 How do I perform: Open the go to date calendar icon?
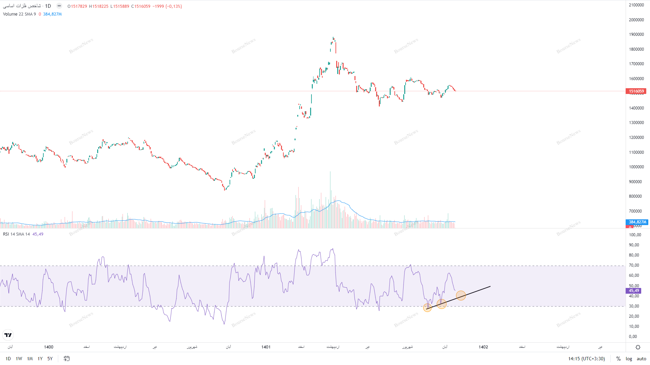(x=67, y=359)
